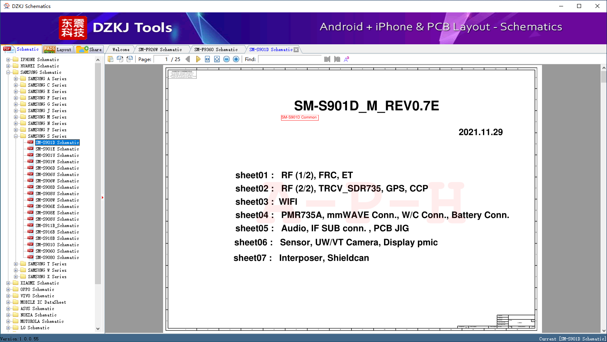Switch to the PADS Layout tab
The height and width of the screenshot is (342, 607).
57,49
